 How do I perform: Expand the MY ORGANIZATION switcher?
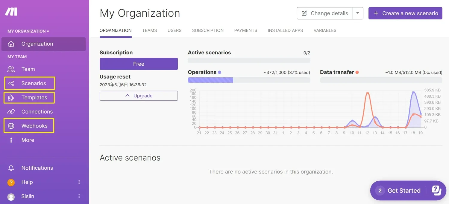(x=28, y=31)
